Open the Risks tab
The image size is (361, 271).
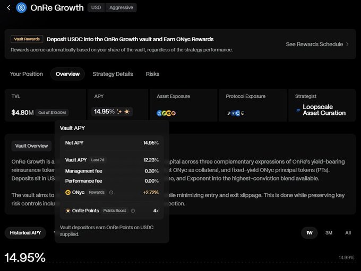click(152, 74)
